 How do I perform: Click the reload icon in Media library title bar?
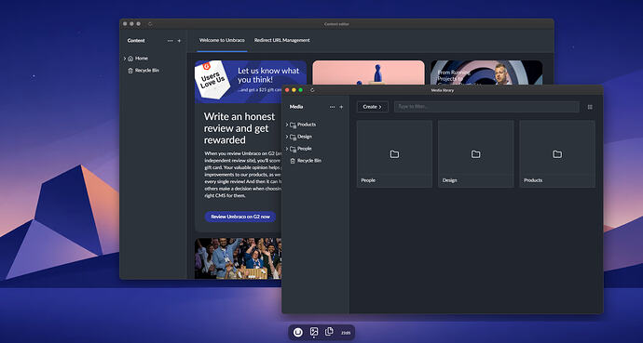[312, 90]
